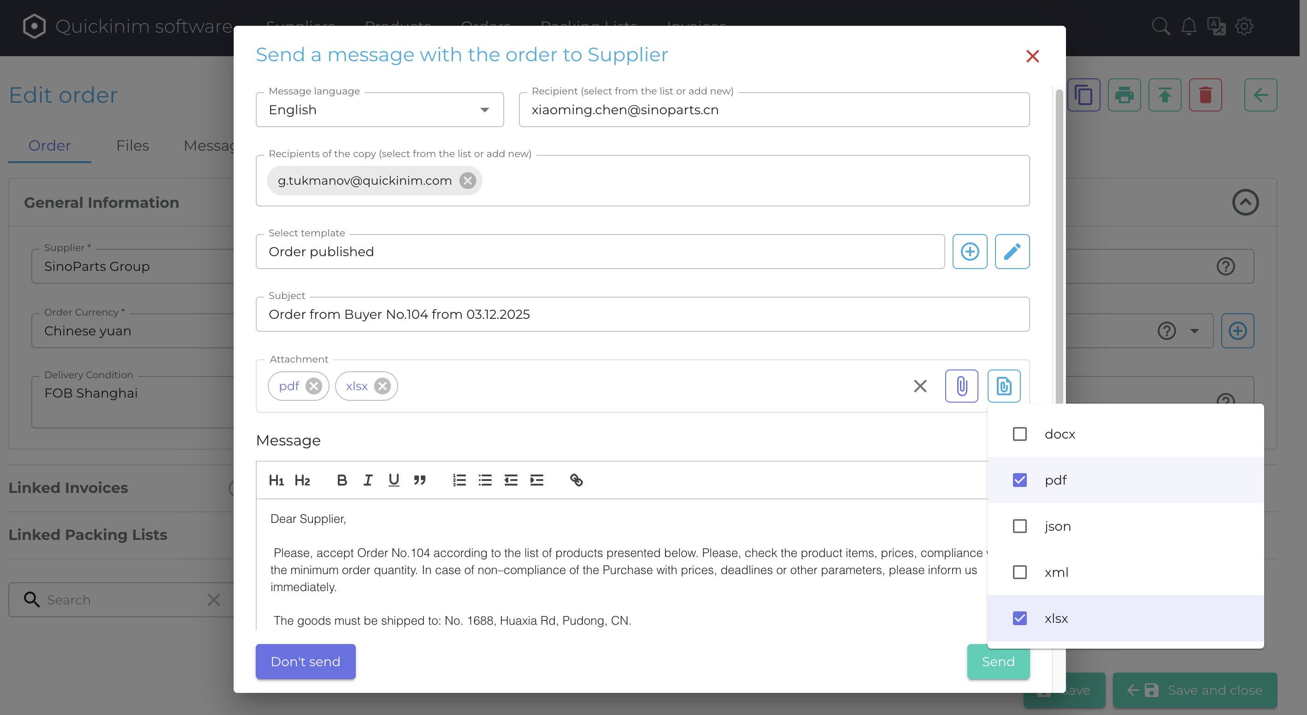Click into the Subject input field

pos(642,314)
